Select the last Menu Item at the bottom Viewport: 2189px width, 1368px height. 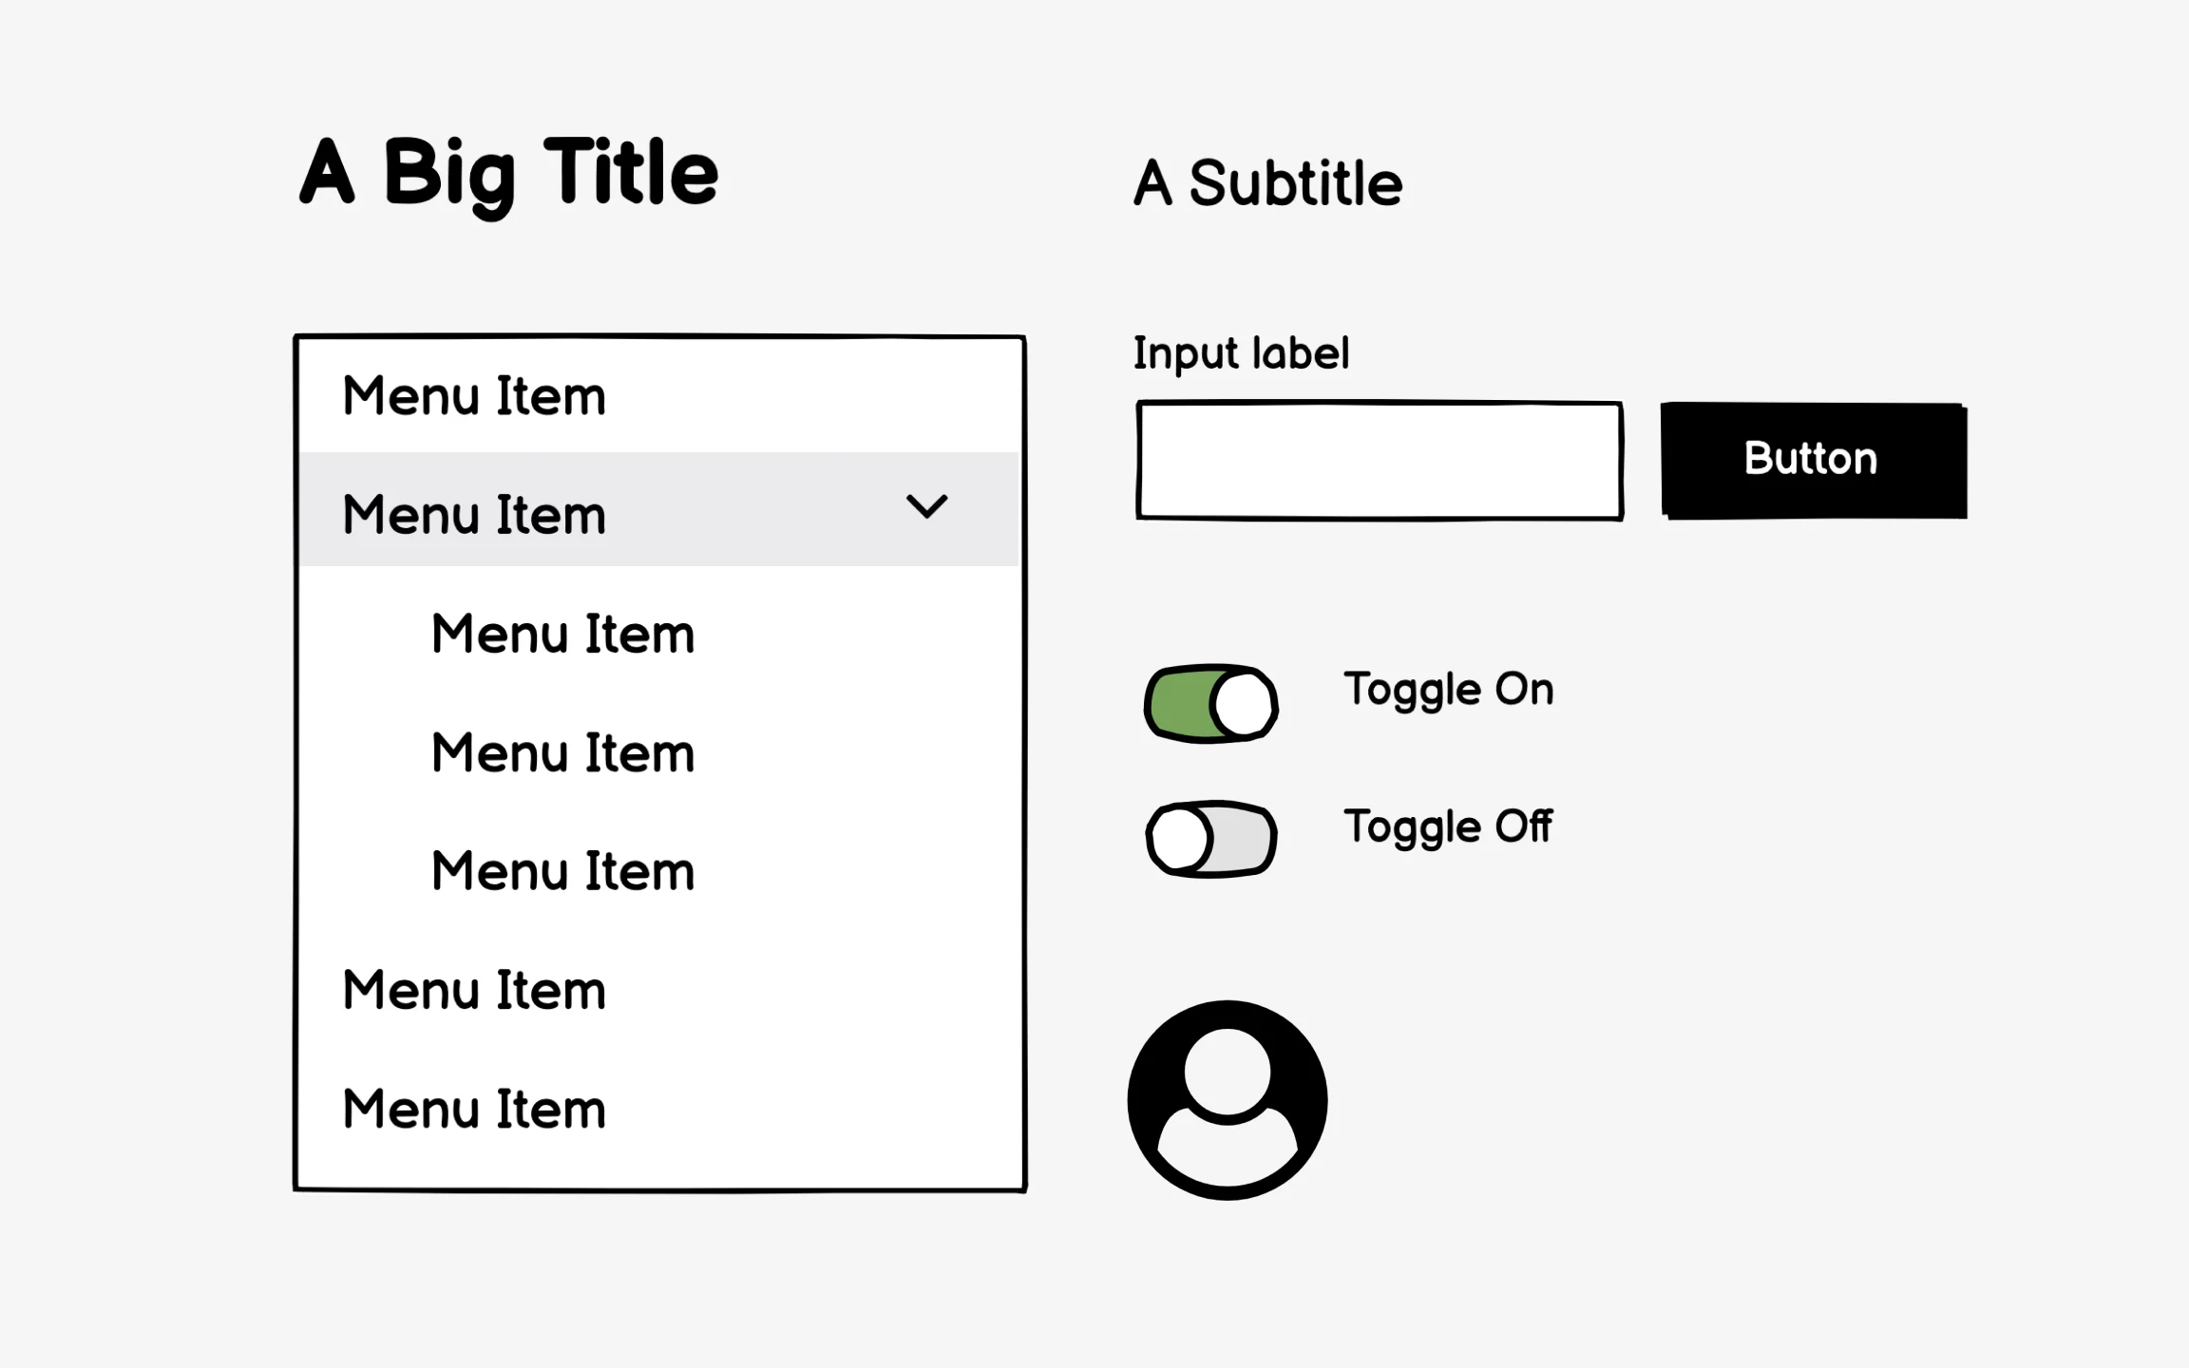[474, 1109]
